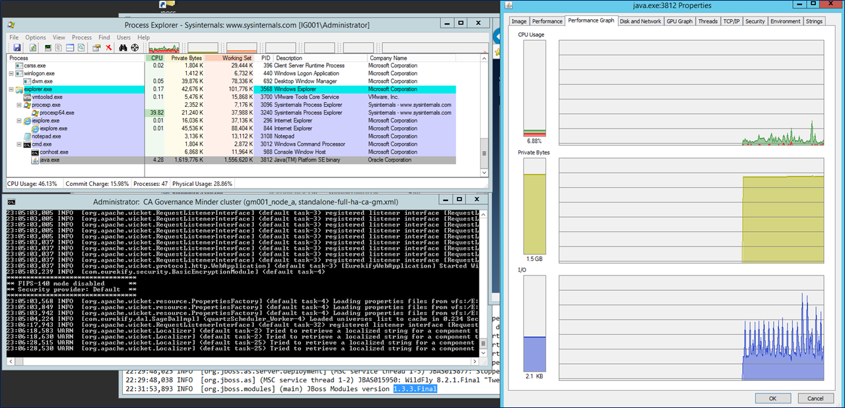
Task: Click the command prompt window title icon
Action: click(12, 201)
